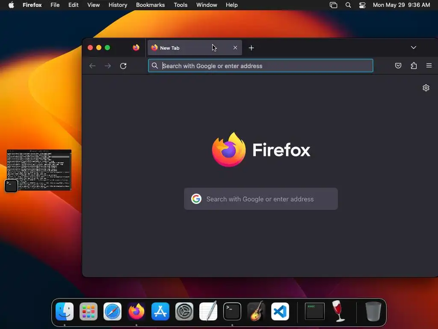Open the Firefox hamburger application menu
Viewport: 438px width, 329px height.
point(429,66)
